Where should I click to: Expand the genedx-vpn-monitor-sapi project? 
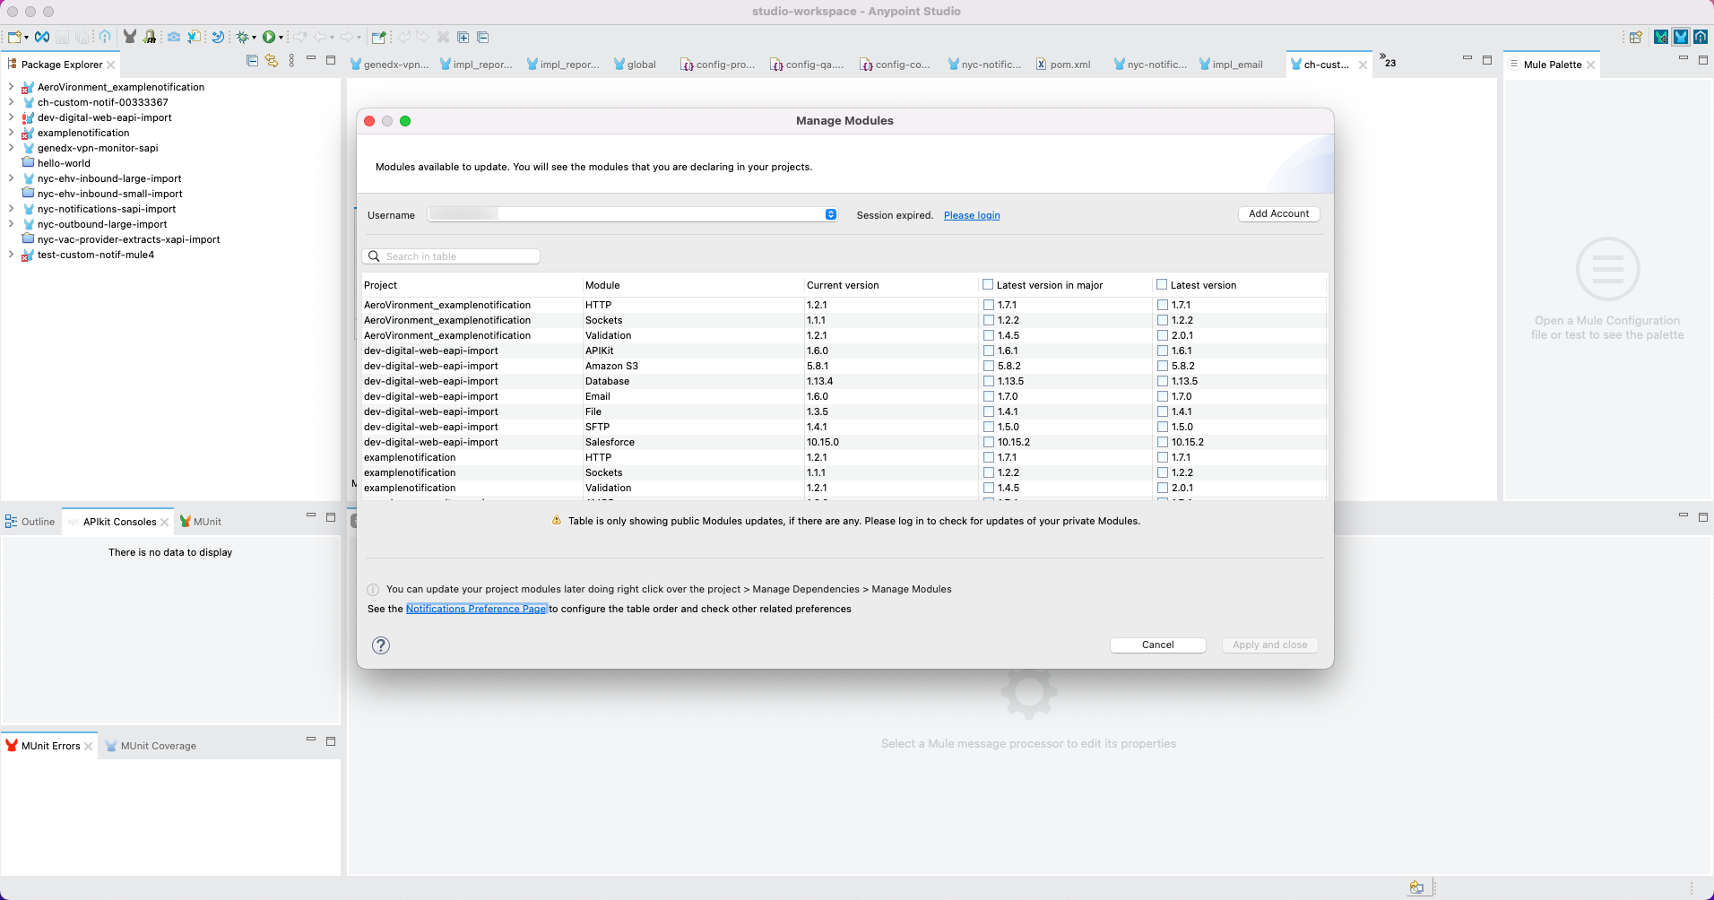pyautogui.click(x=11, y=148)
